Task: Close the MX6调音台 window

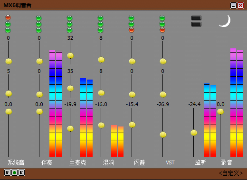Action: tap(241, 6)
